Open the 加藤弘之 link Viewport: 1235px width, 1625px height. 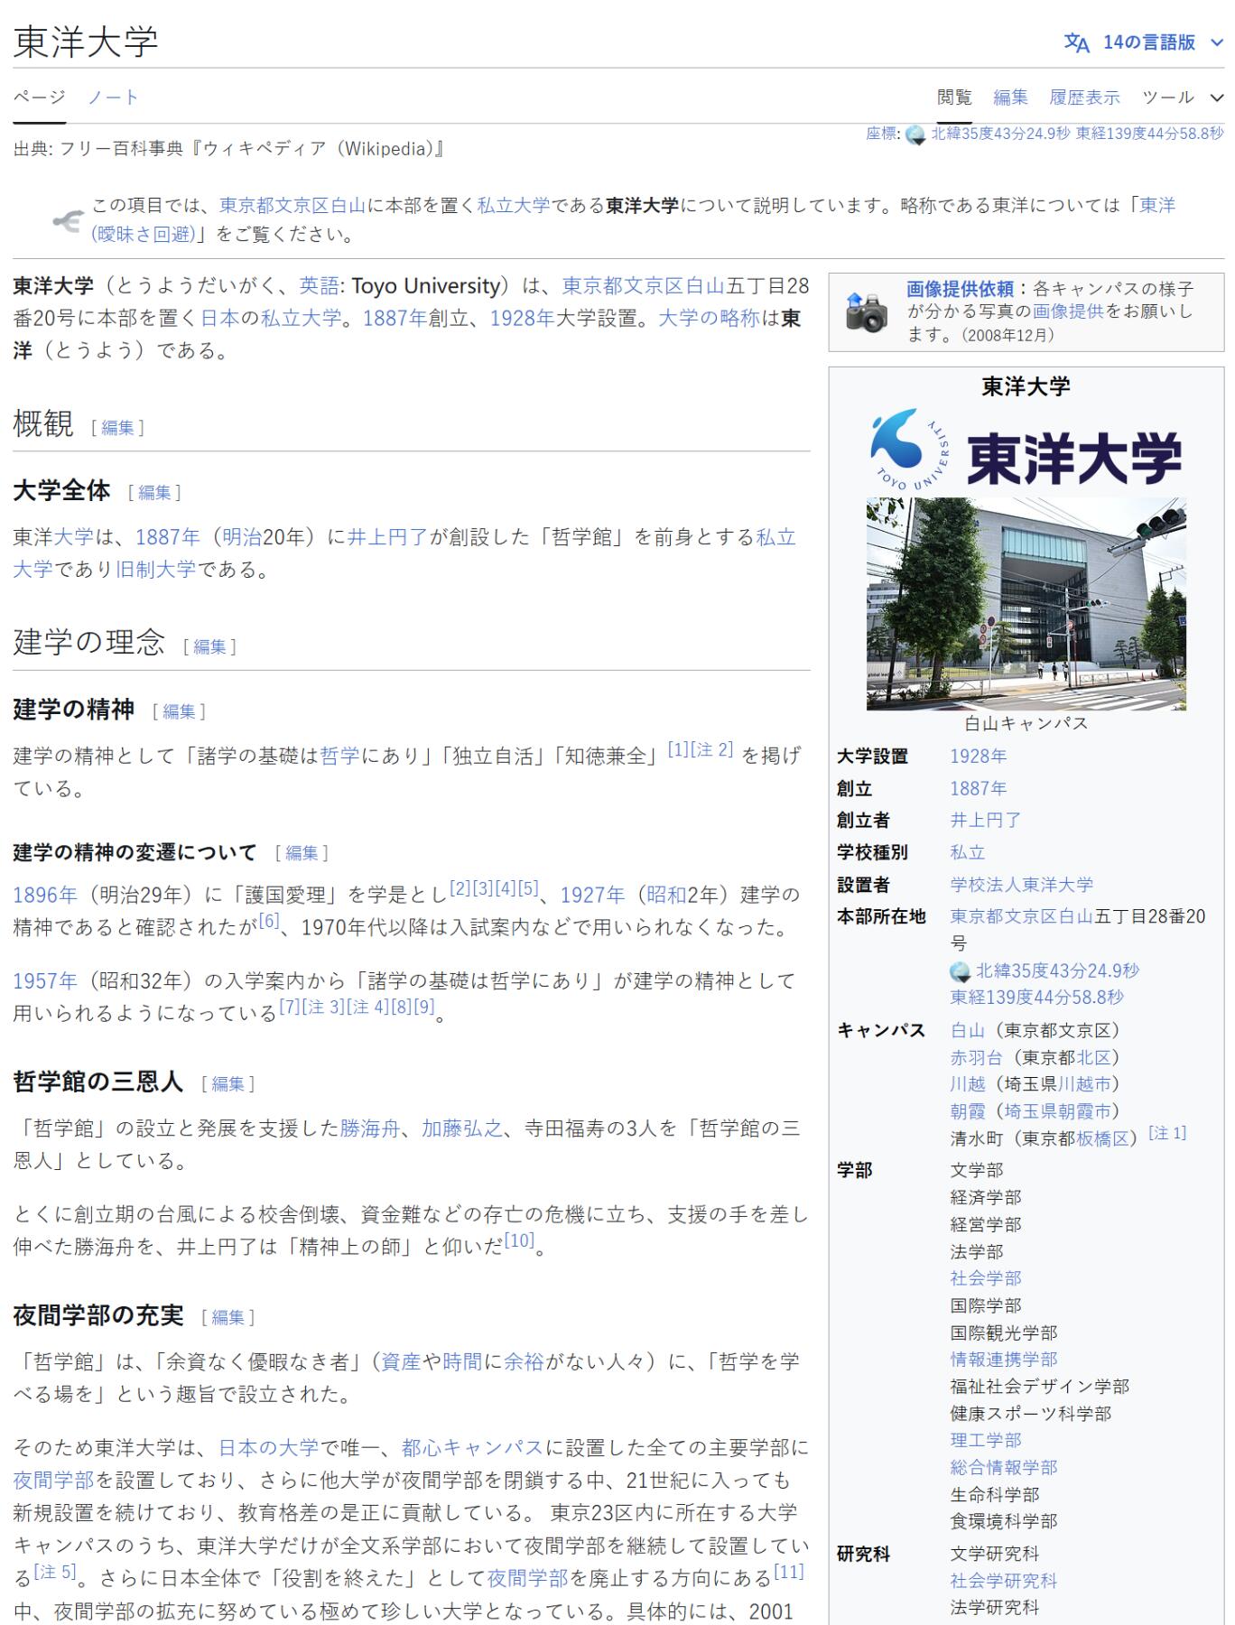coord(461,1128)
